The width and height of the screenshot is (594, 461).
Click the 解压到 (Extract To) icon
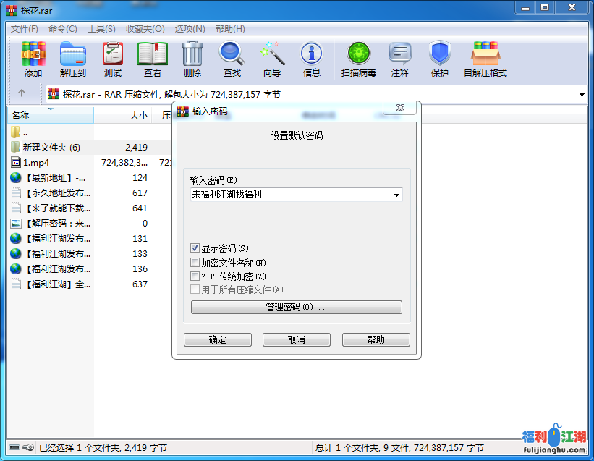[x=75, y=58]
